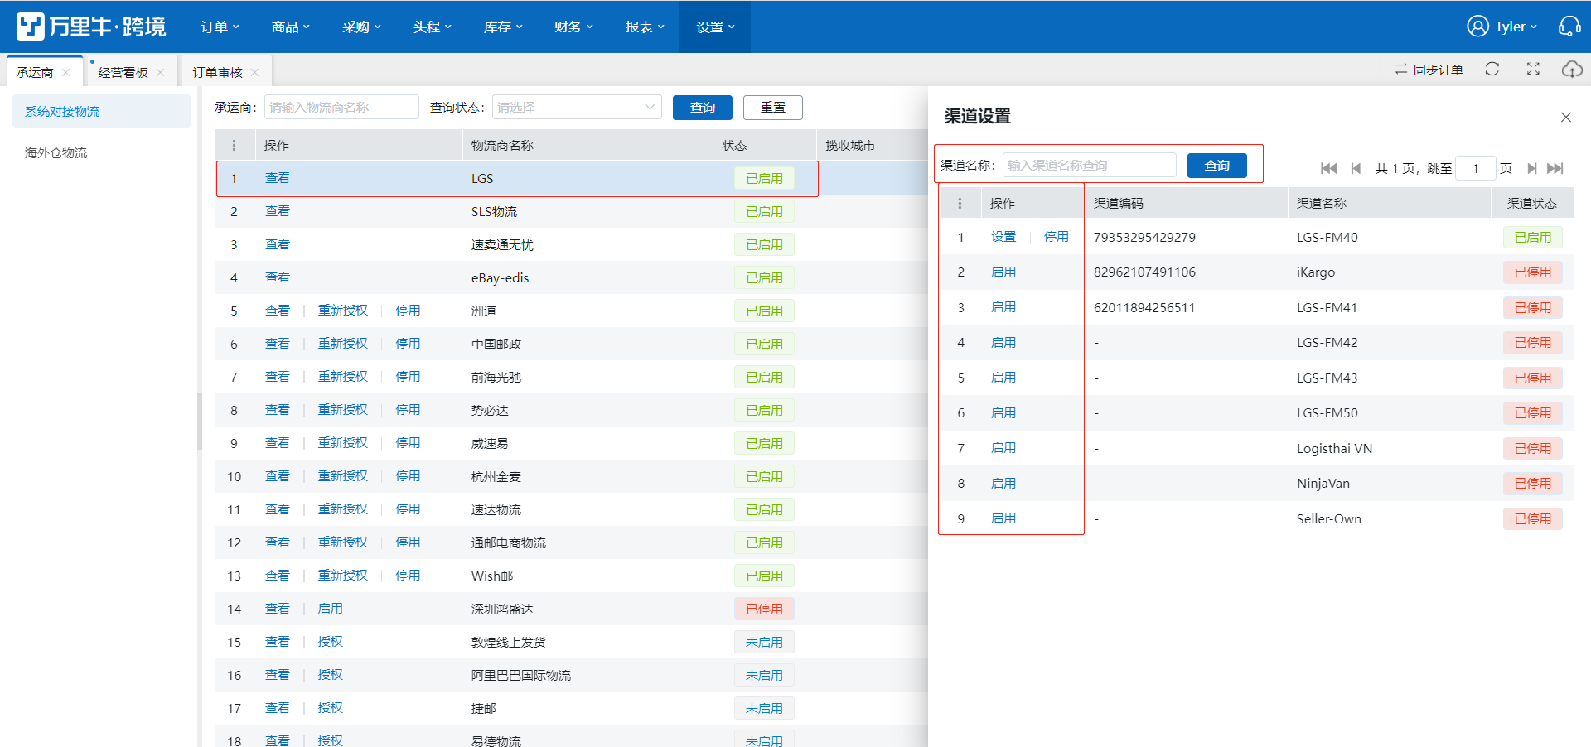
Task: Open the 商品 menu
Action: pos(290,27)
